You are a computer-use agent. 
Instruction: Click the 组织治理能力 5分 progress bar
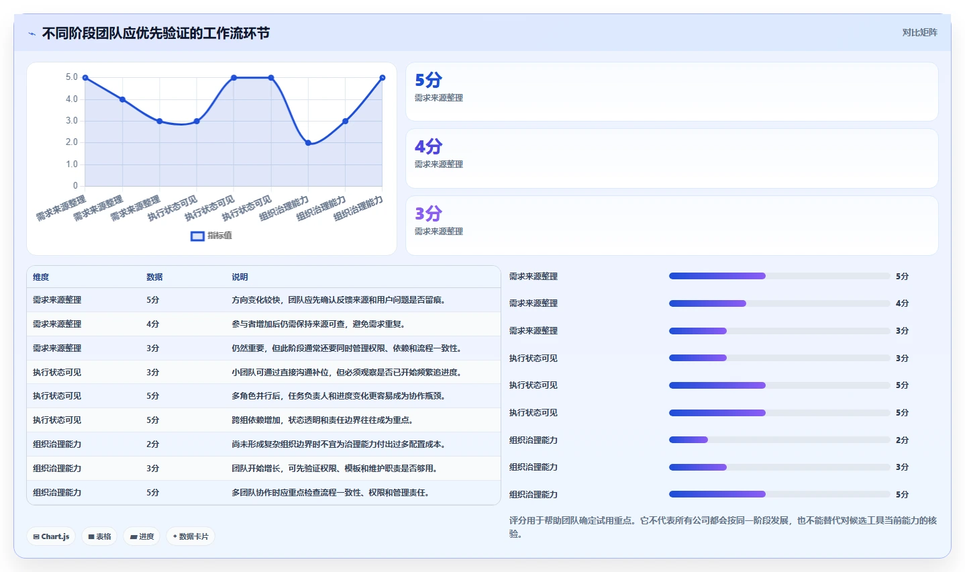coord(779,494)
